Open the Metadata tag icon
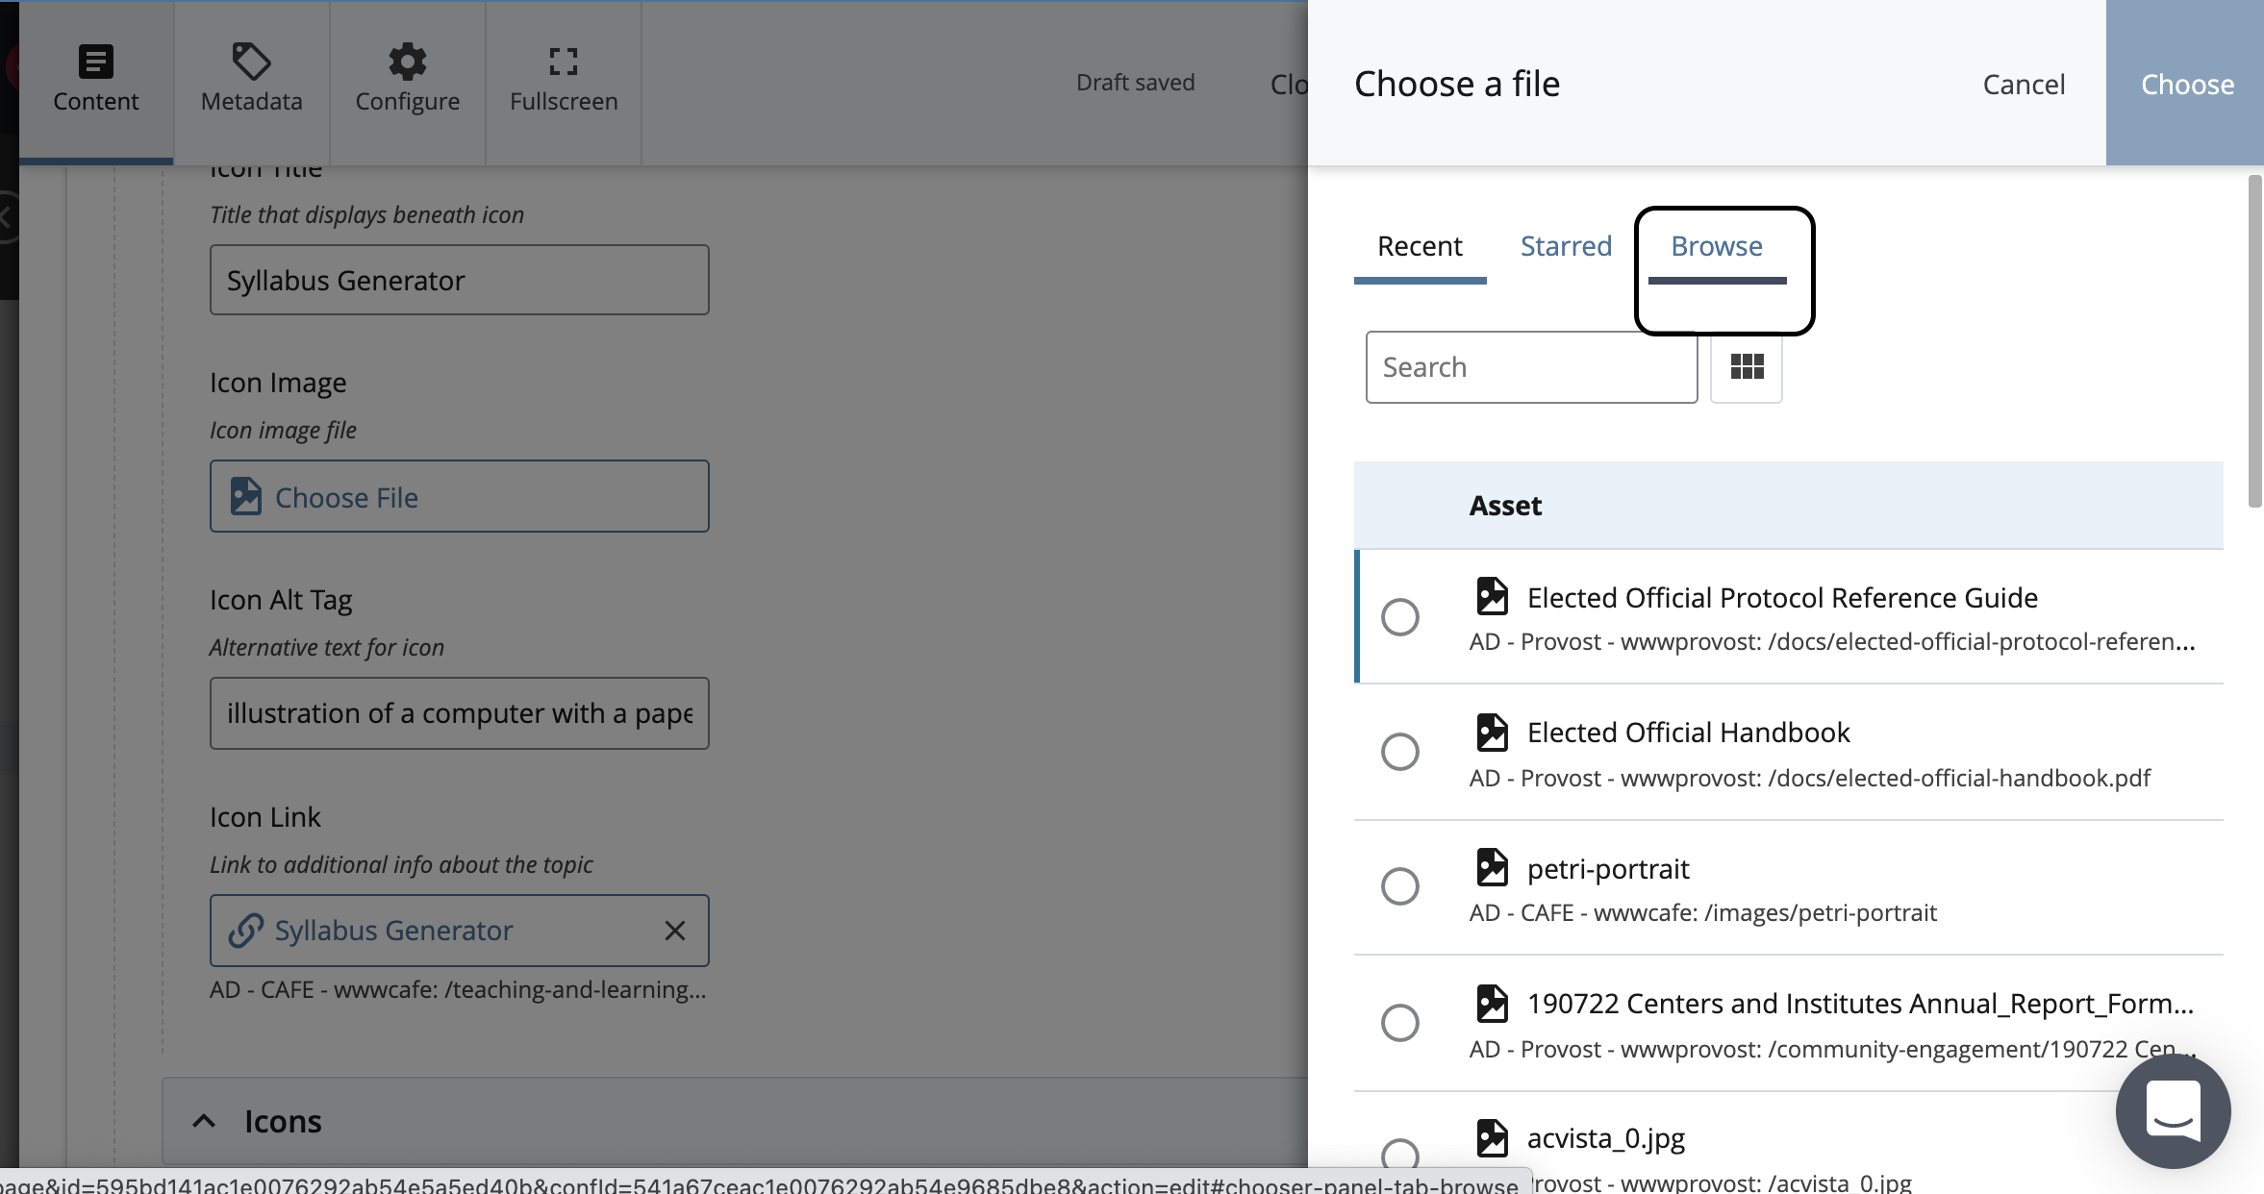The height and width of the screenshot is (1194, 2264). click(x=251, y=62)
